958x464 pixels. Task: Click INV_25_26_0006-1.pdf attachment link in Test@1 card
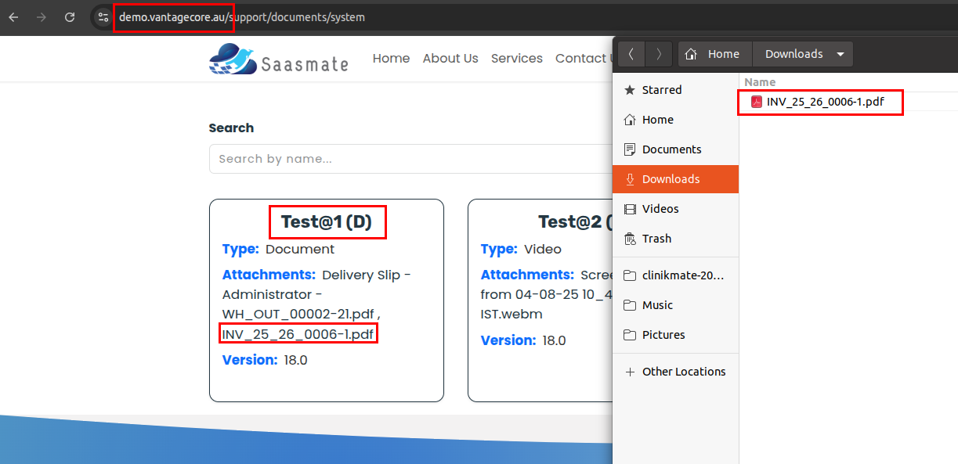point(298,334)
